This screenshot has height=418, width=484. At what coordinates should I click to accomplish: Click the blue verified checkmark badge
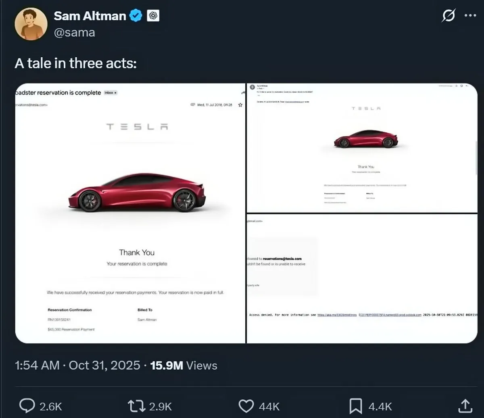point(136,16)
